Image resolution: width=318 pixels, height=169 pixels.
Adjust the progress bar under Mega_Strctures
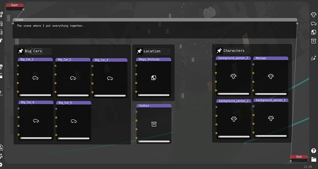click(154, 95)
